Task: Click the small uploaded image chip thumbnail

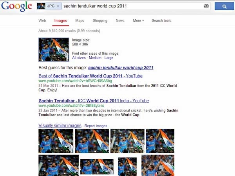Action: tap(41, 6)
